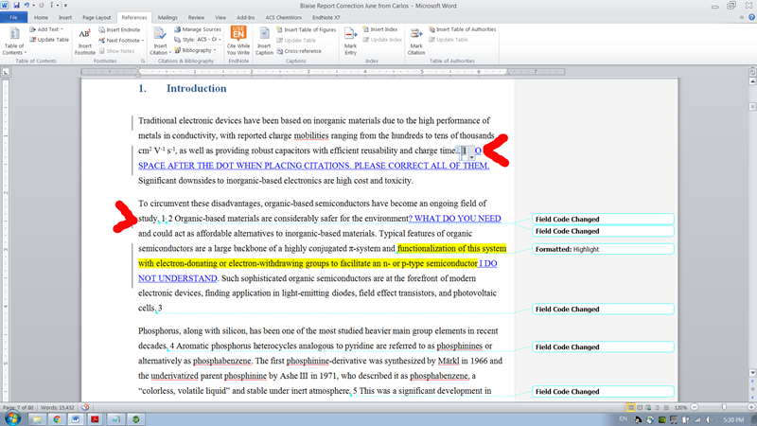The width and height of the screenshot is (757, 426).
Task: Switch to Full Screen Reading view
Action: 640,408
